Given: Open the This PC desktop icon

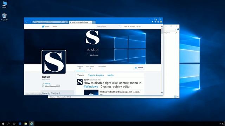Looking at the screenshot, I should pyautogui.click(x=5, y=5).
